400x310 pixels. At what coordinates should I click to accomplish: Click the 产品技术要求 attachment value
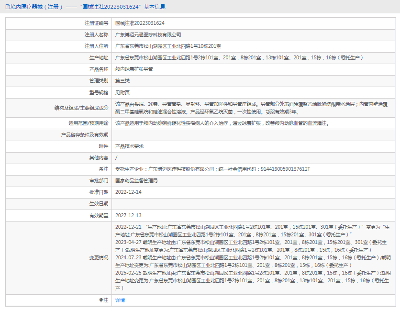[x=129, y=146]
